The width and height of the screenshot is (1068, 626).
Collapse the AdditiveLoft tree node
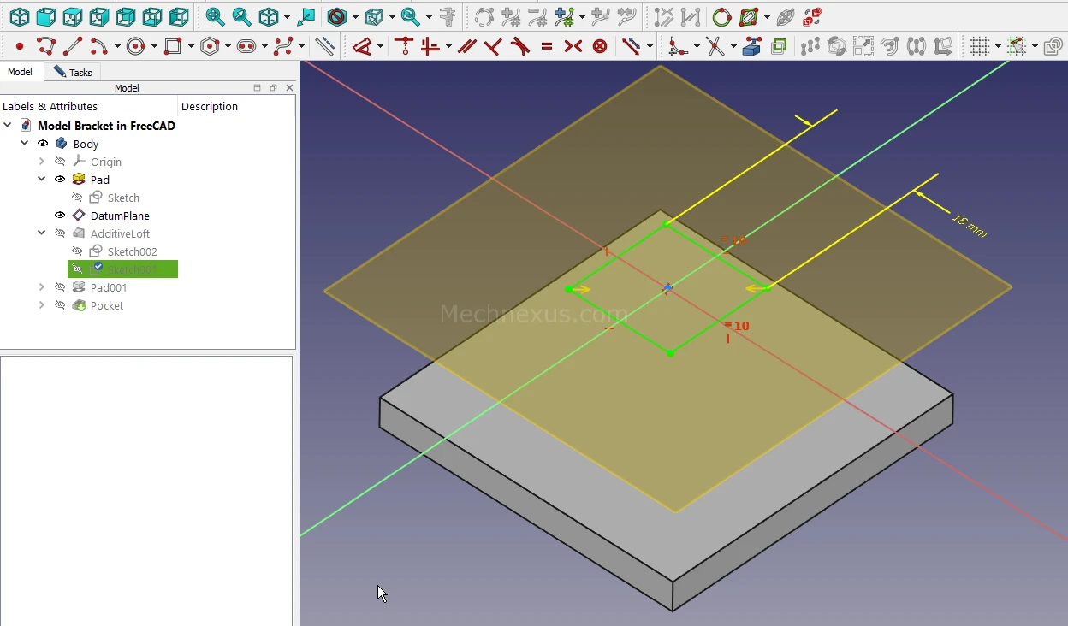click(x=41, y=233)
